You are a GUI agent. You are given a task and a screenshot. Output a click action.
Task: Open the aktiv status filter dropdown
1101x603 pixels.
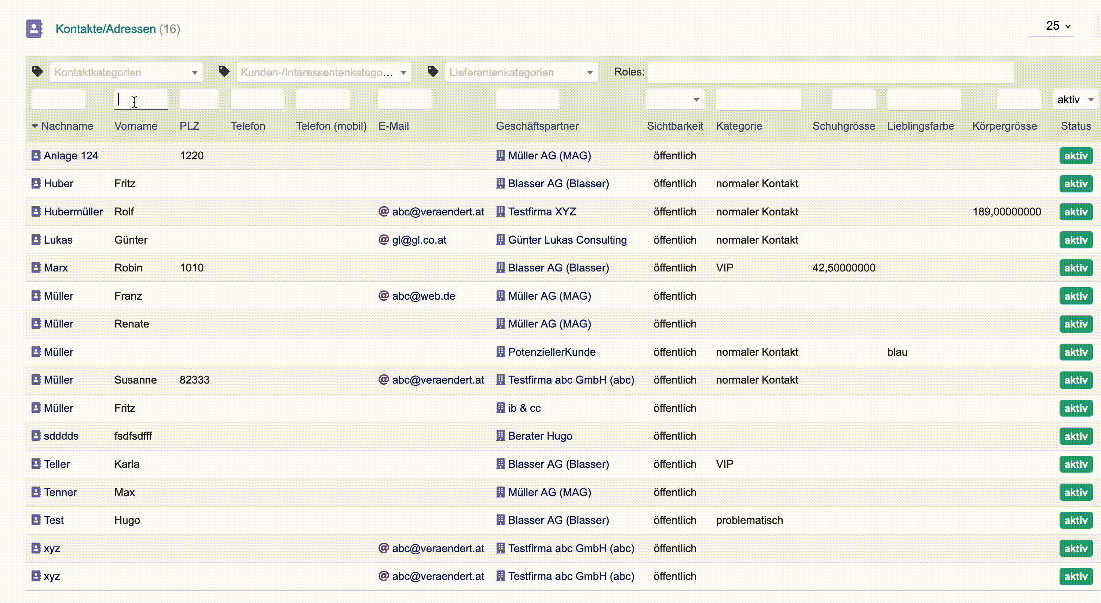[1075, 100]
